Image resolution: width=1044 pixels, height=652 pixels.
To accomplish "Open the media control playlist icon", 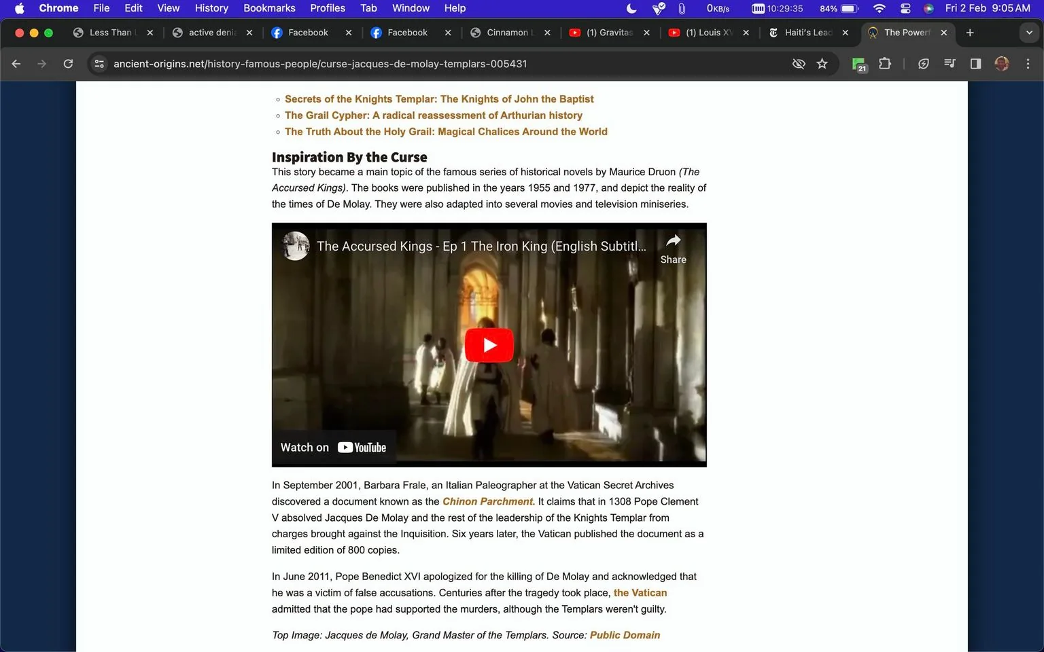I will [950, 64].
